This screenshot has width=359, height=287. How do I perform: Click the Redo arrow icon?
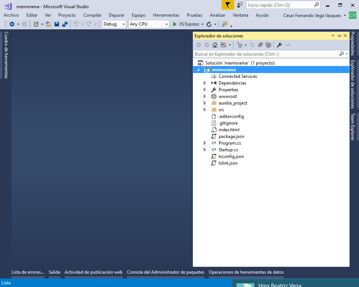[89, 24]
